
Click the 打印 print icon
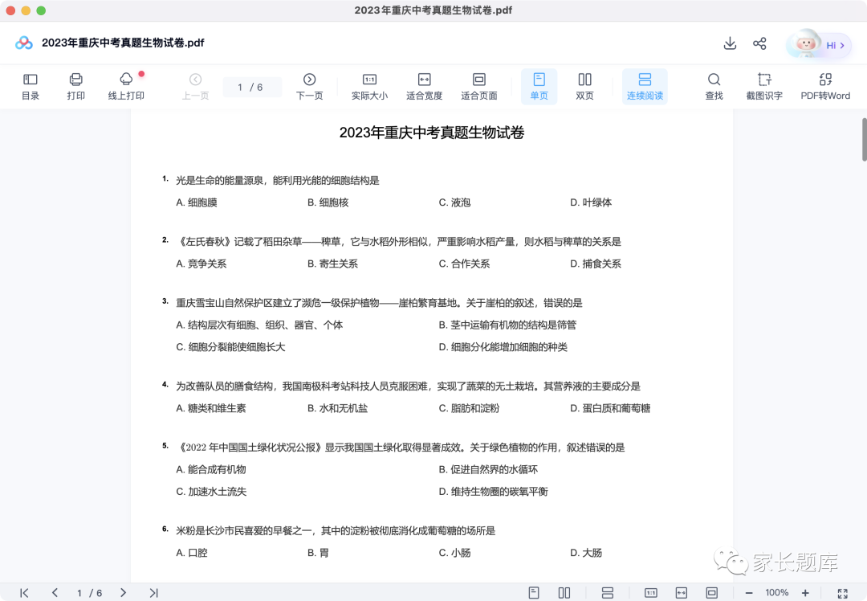(75, 86)
